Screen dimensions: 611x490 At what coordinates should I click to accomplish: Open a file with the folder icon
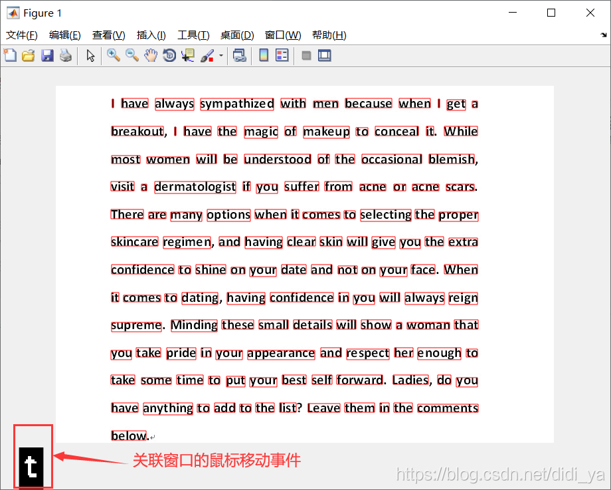click(29, 55)
